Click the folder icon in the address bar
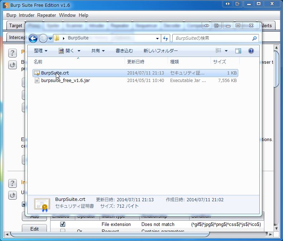Image resolution: width=283 pixels, height=241 pixels. 57,38
